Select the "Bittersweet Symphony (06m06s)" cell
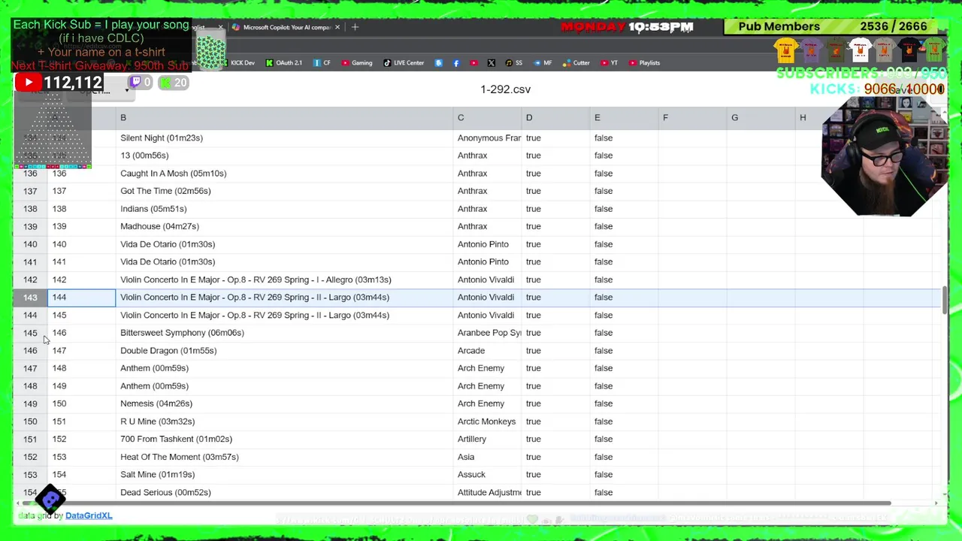Viewport: 962px width, 541px height. (284, 333)
